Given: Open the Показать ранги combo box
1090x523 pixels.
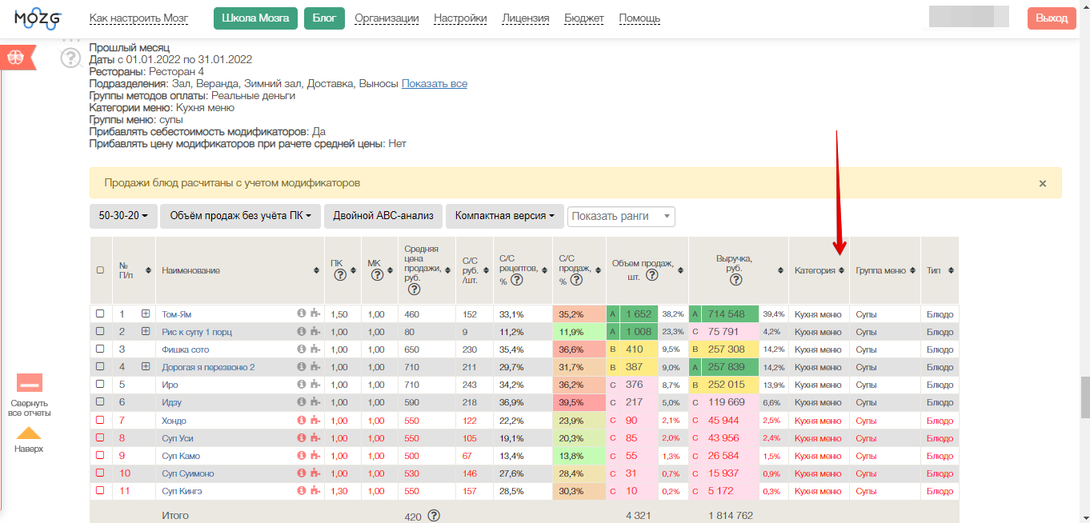Looking at the screenshot, I should tap(621, 217).
